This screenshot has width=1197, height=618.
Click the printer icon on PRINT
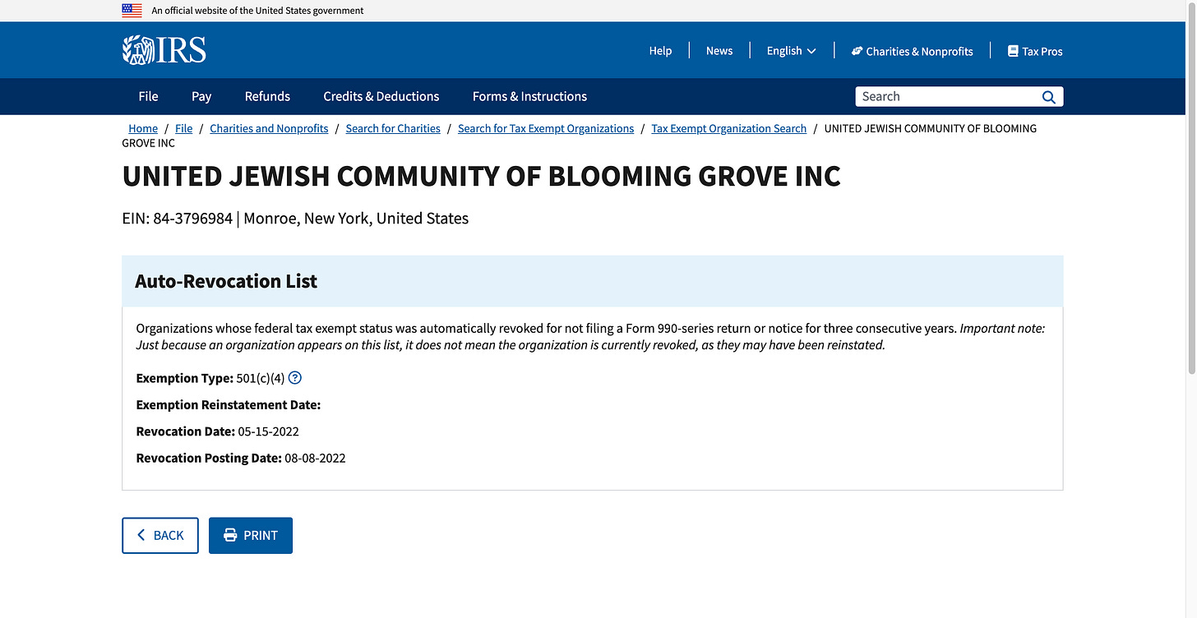(230, 535)
